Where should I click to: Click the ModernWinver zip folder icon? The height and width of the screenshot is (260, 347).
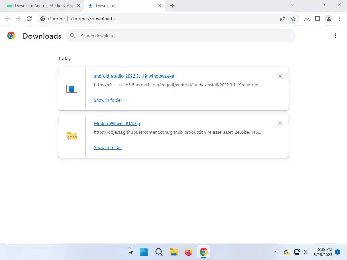click(72, 136)
